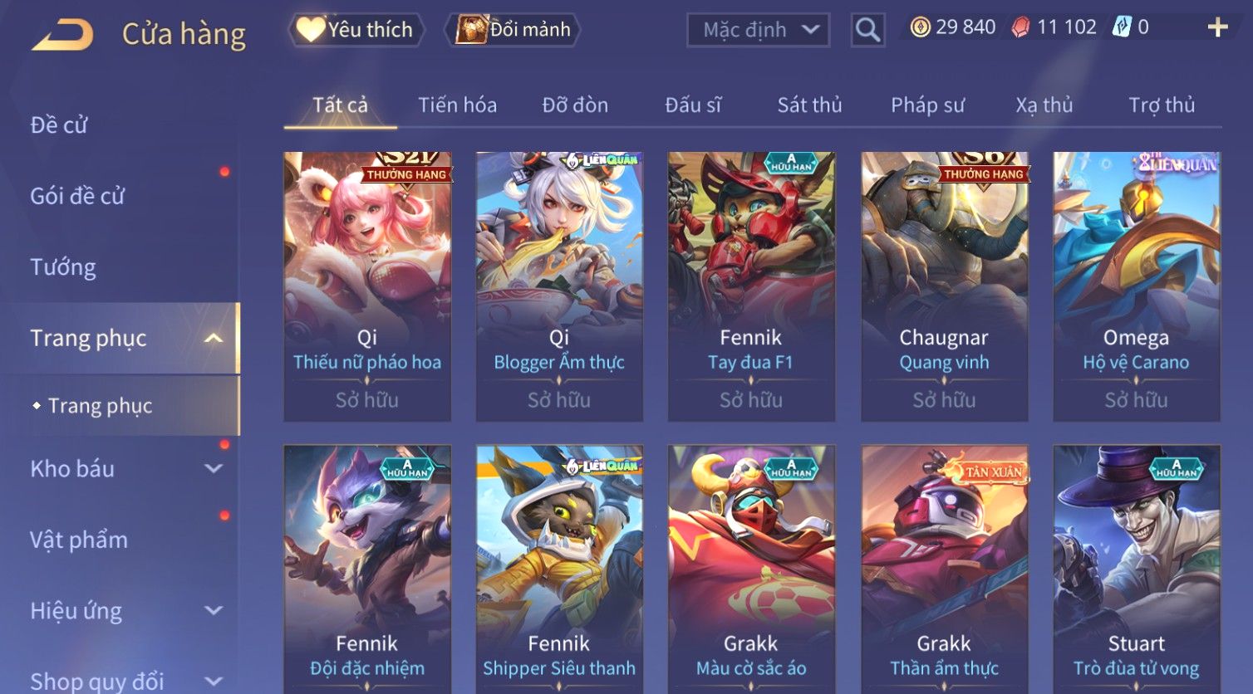1253x694 pixels.
Task: Click the red gem currency icon
Action: coord(1020,28)
